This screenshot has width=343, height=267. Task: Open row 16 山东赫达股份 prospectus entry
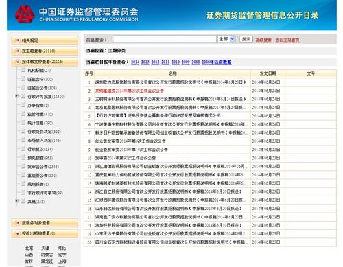[x=169, y=209]
